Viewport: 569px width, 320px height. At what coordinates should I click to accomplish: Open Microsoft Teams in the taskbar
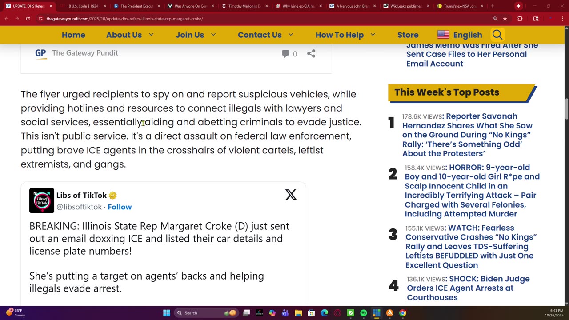[285, 313]
